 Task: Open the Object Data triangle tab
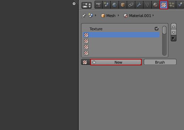[147, 5]
